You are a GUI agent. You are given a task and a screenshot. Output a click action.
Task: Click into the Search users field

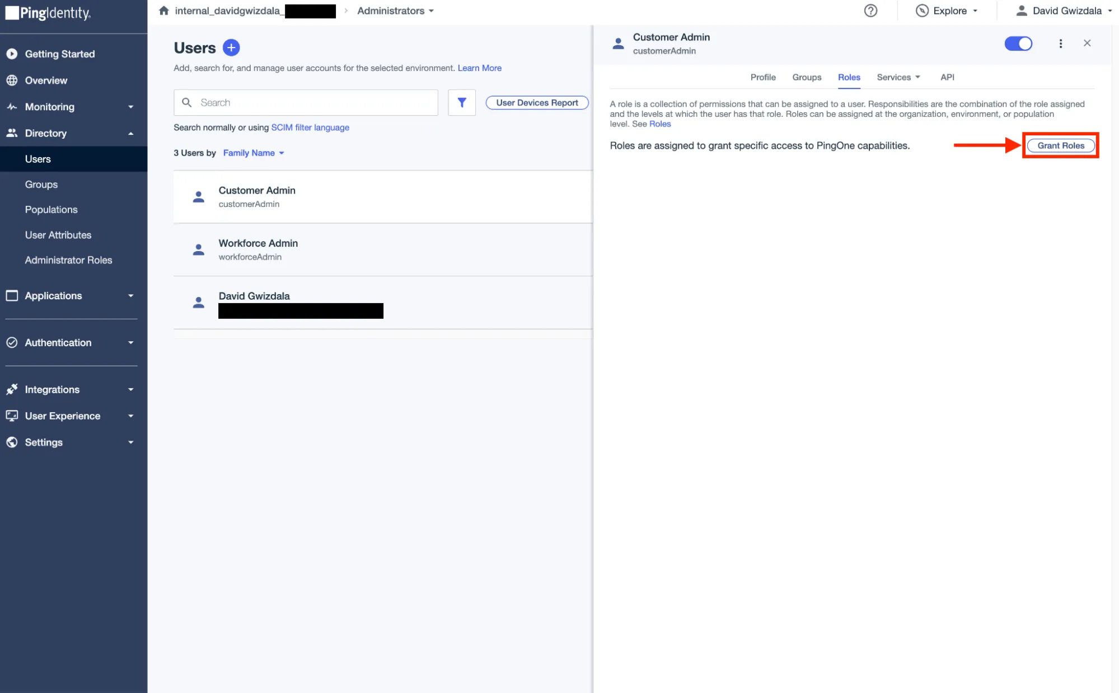(306, 102)
